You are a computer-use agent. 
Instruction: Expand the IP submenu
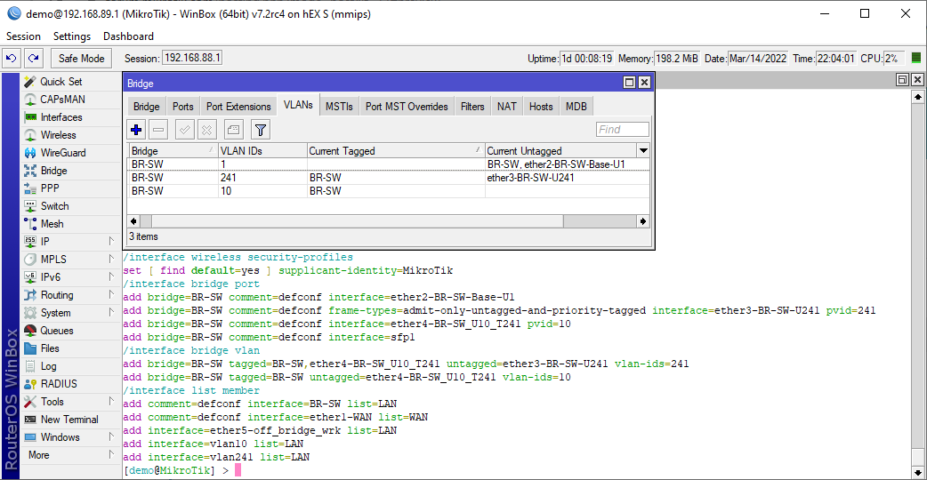point(110,242)
